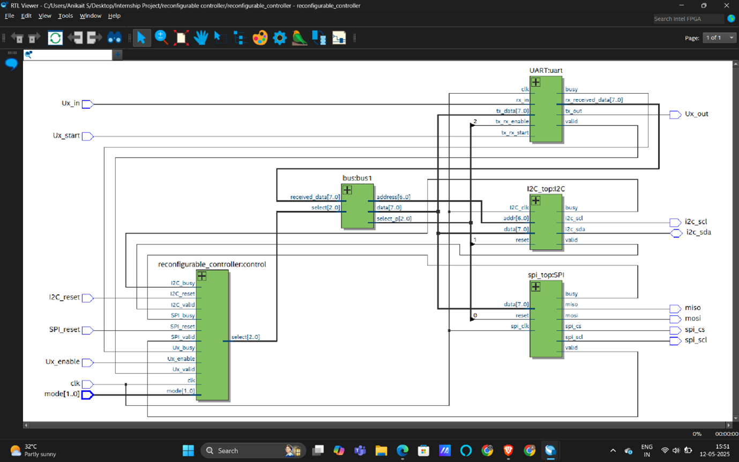Open Microsoft Edge from the taskbar

coord(402,451)
